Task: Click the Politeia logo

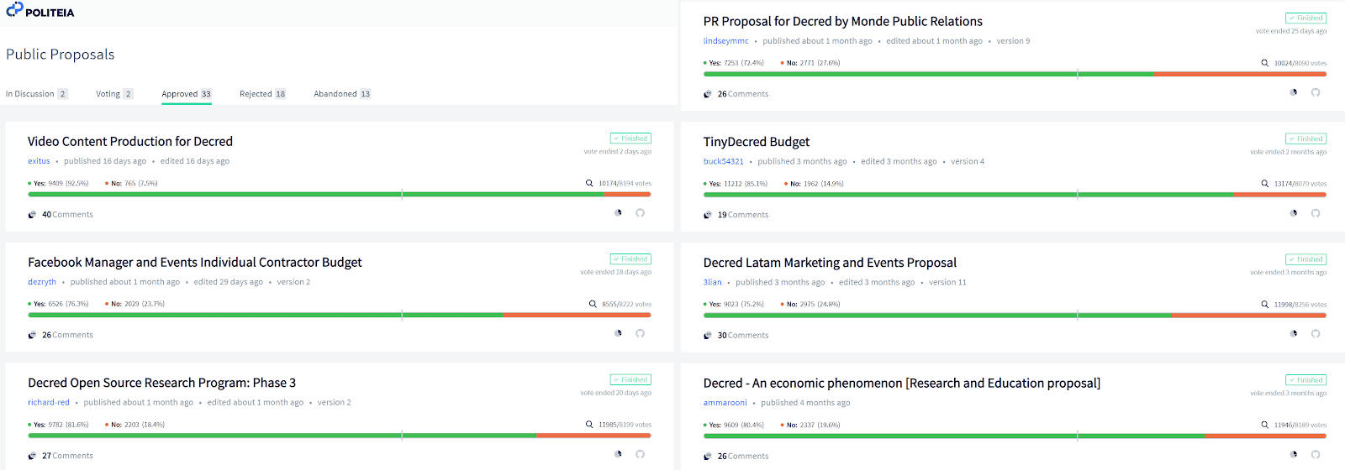Action: tap(40, 11)
